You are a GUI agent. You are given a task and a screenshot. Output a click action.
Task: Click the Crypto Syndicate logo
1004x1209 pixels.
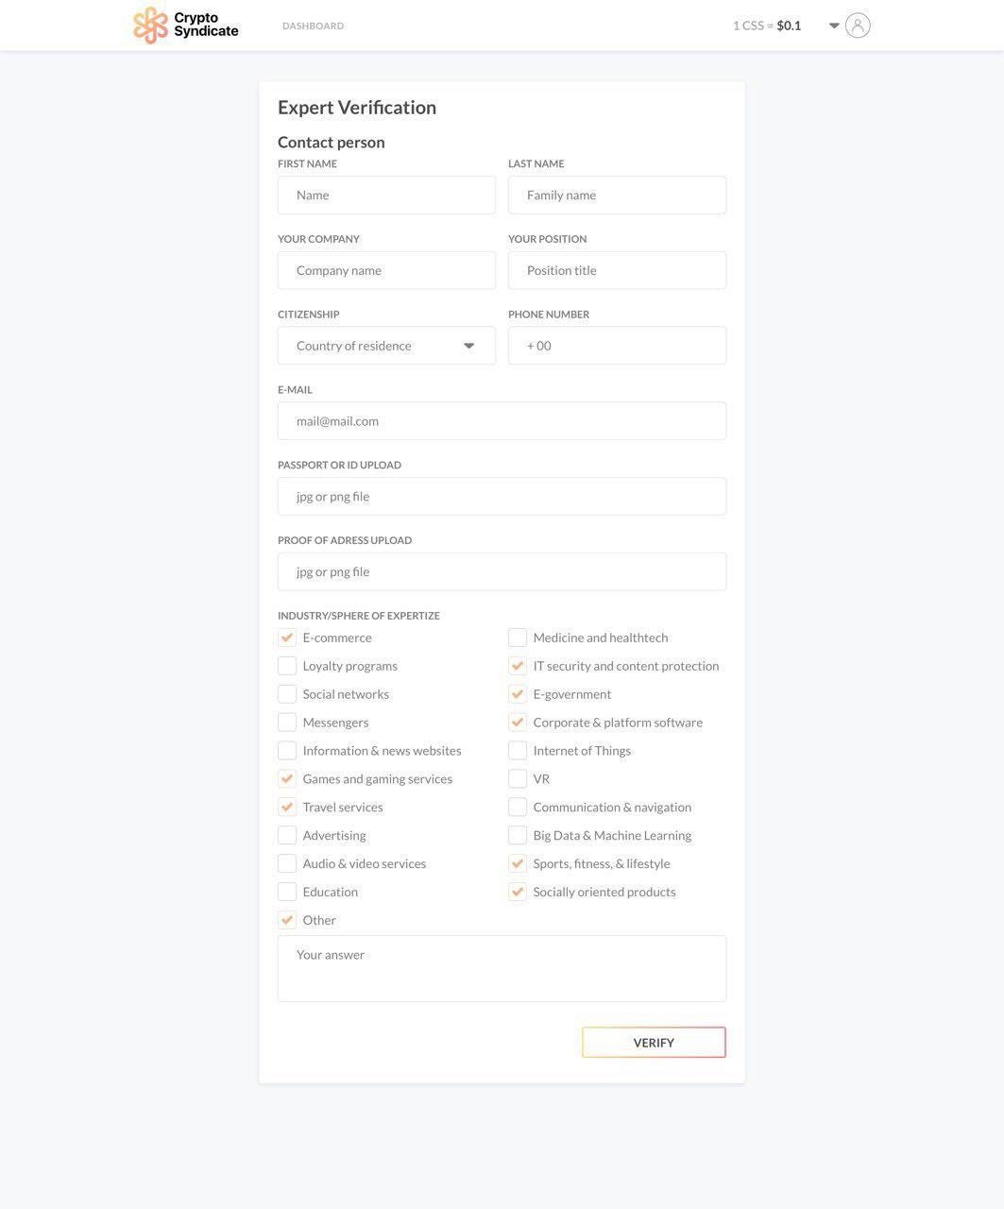pos(186,26)
